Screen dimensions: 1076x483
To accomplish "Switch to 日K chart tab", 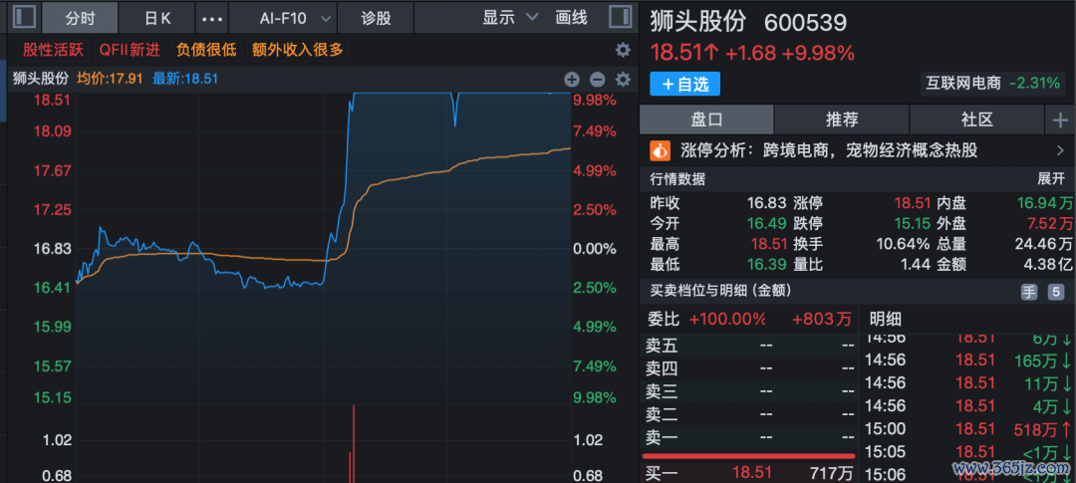I will pos(157,18).
